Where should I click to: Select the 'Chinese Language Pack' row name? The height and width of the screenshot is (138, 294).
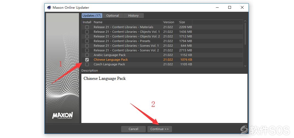tap(111, 60)
